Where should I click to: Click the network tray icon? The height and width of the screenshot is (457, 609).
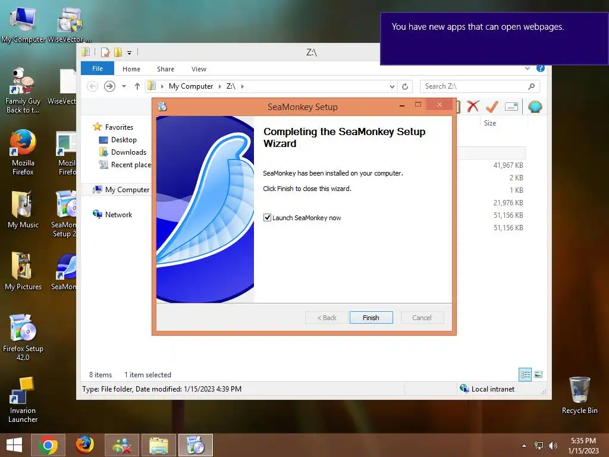click(x=539, y=446)
